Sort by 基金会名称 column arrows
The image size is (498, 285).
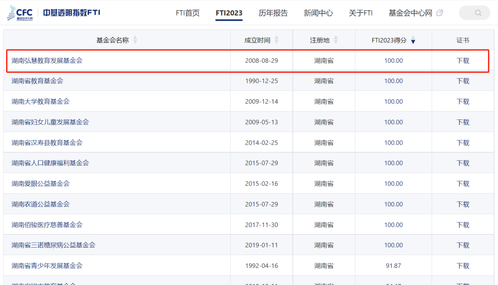point(135,40)
